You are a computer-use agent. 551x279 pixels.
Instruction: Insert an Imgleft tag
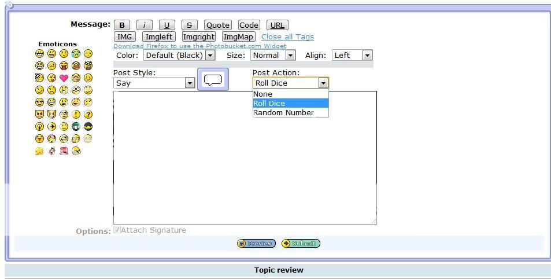point(159,36)
